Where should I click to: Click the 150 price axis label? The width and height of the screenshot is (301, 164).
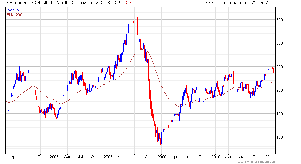point(279,114)
